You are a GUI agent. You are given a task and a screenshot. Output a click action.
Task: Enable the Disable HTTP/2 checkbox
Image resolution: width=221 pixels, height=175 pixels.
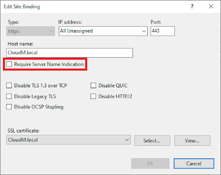(93, 96)
